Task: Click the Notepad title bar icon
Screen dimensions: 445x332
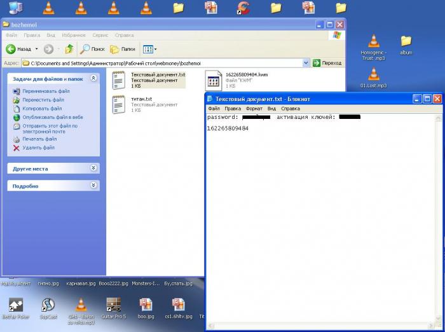Action: [x=210, y=99]
